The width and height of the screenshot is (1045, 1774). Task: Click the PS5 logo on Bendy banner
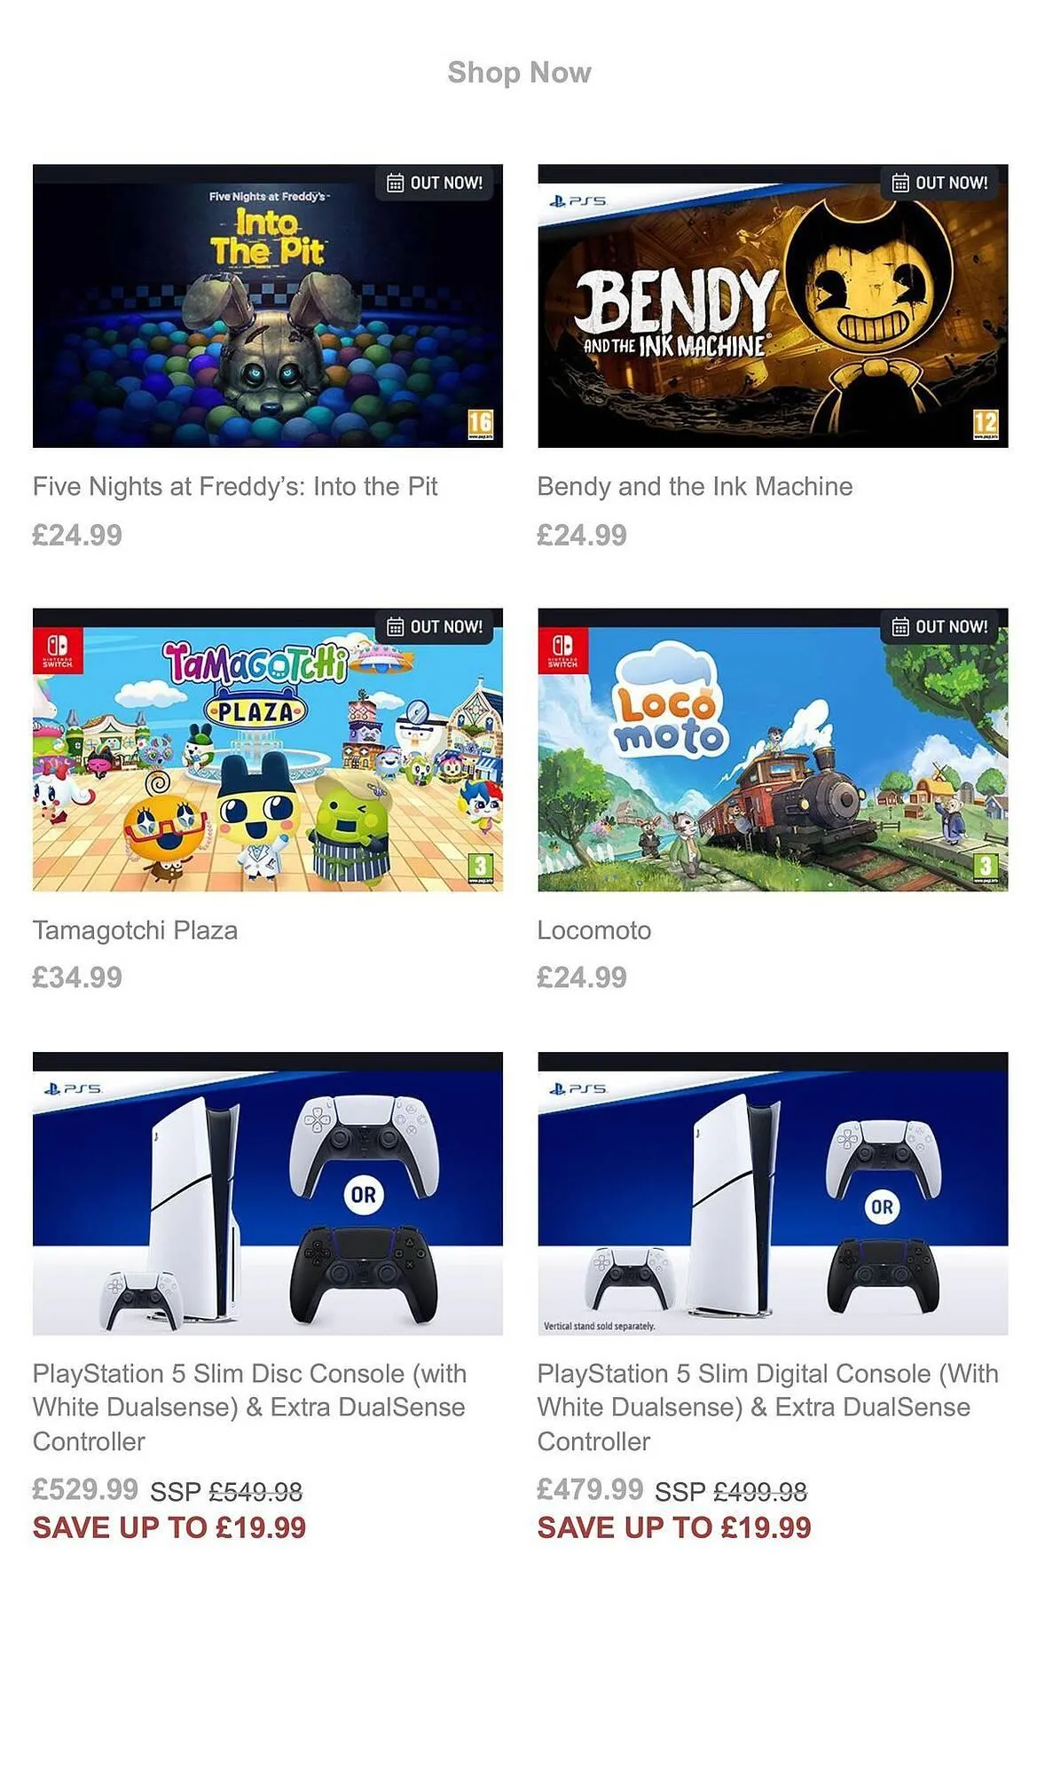tap(577, 201)
